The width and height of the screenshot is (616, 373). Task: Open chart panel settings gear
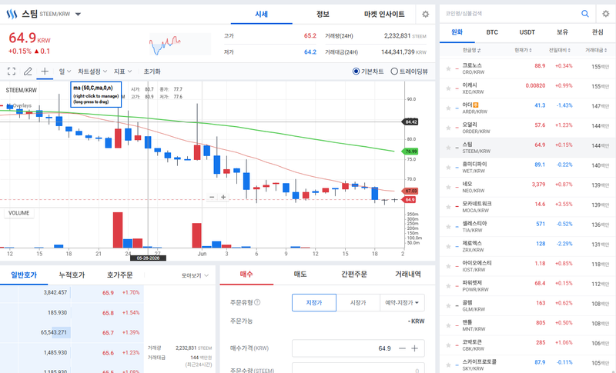tap(425, 14)
